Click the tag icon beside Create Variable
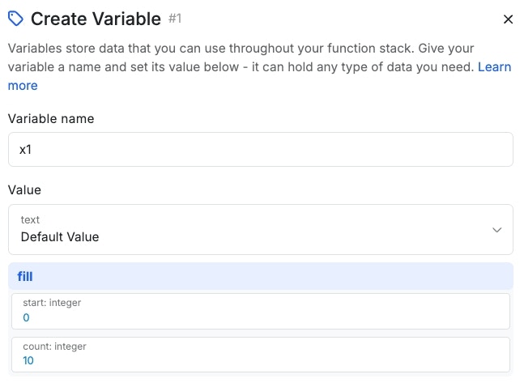The height and width of the screenshot is (387, 524). point(15,19)
